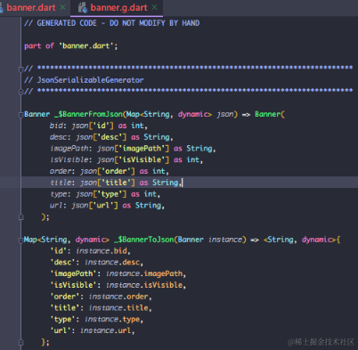Image resolution: width=358 pixels, height=350 pixels.
Task: Click 'isVisible': instance.isVisible line
Action: [118, 285]
